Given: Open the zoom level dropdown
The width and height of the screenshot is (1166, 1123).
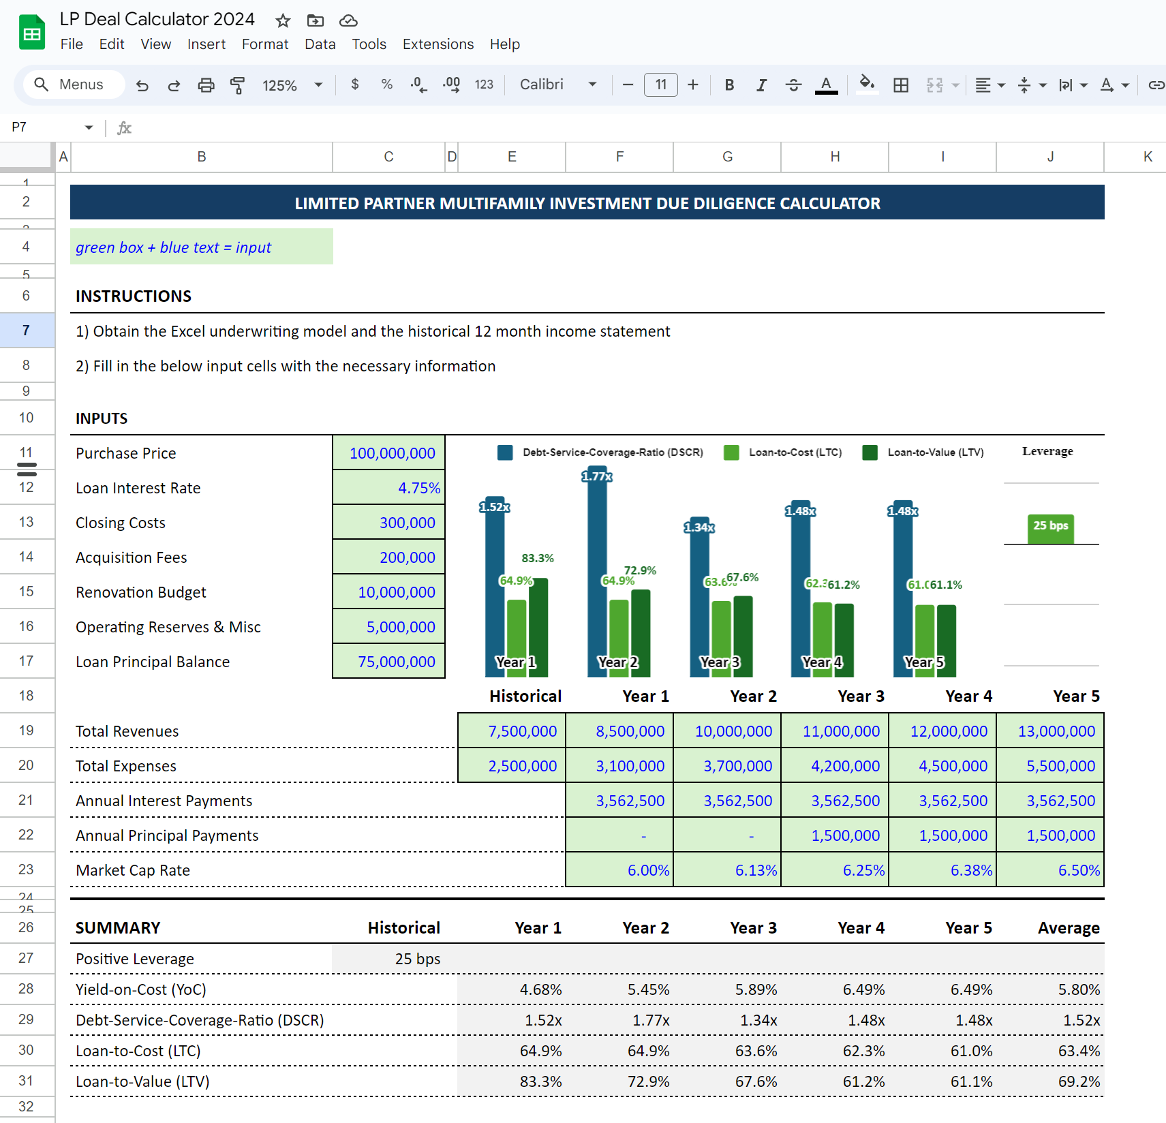Looking at the screenshot, I should (x=292, y=84).
